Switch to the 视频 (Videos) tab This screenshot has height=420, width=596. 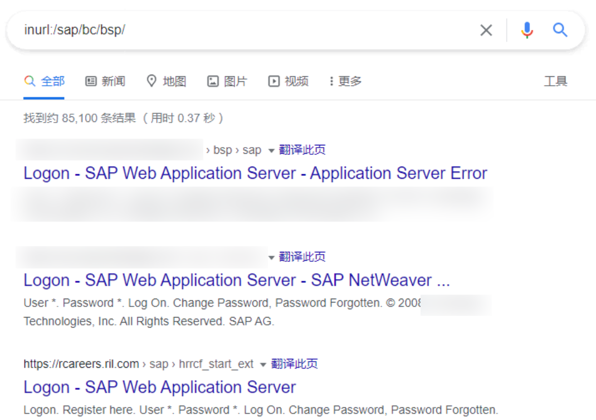click(x=289, y=81)
